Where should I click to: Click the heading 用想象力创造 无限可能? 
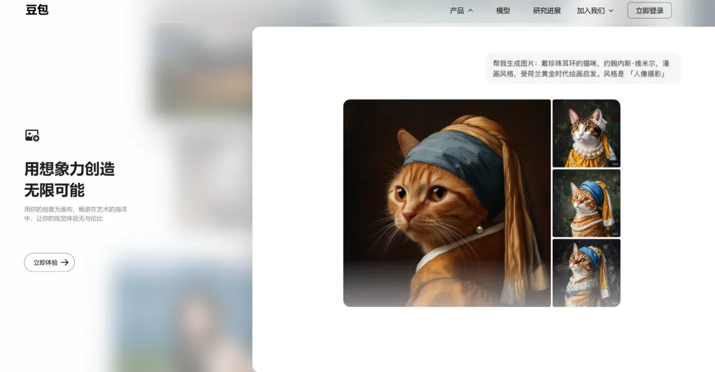[70, 179]
